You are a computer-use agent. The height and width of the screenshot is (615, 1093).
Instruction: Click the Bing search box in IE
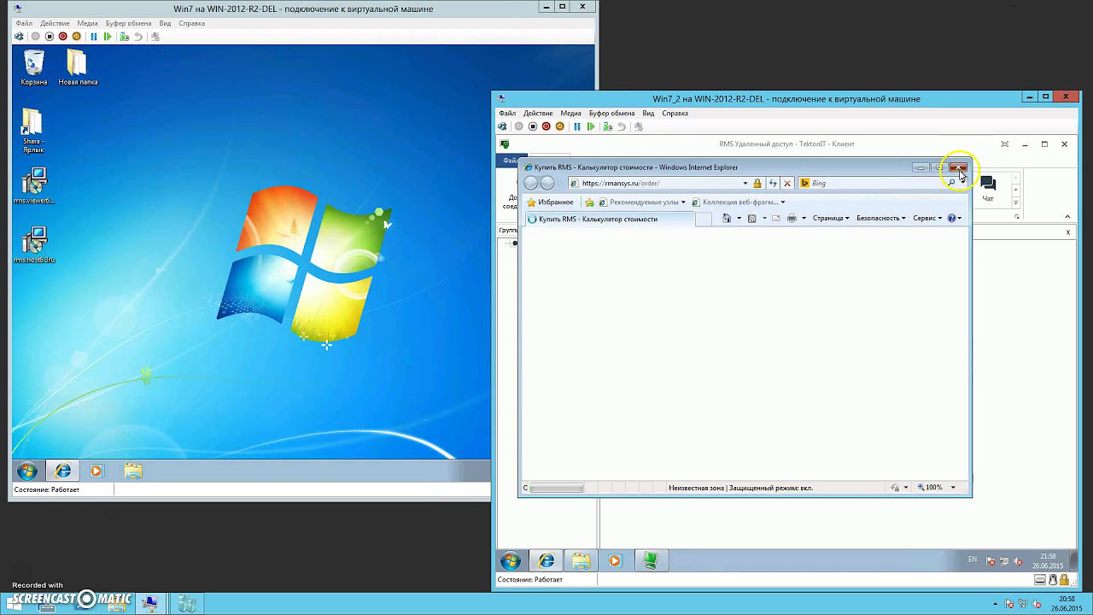coord(871,183)
